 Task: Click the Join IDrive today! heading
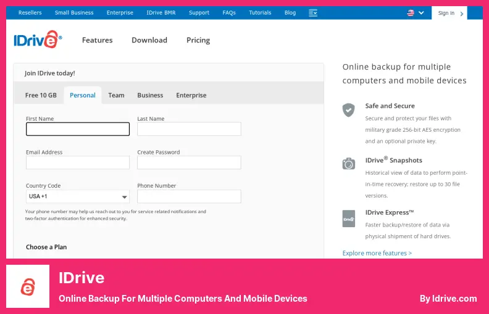click(49, 73)
